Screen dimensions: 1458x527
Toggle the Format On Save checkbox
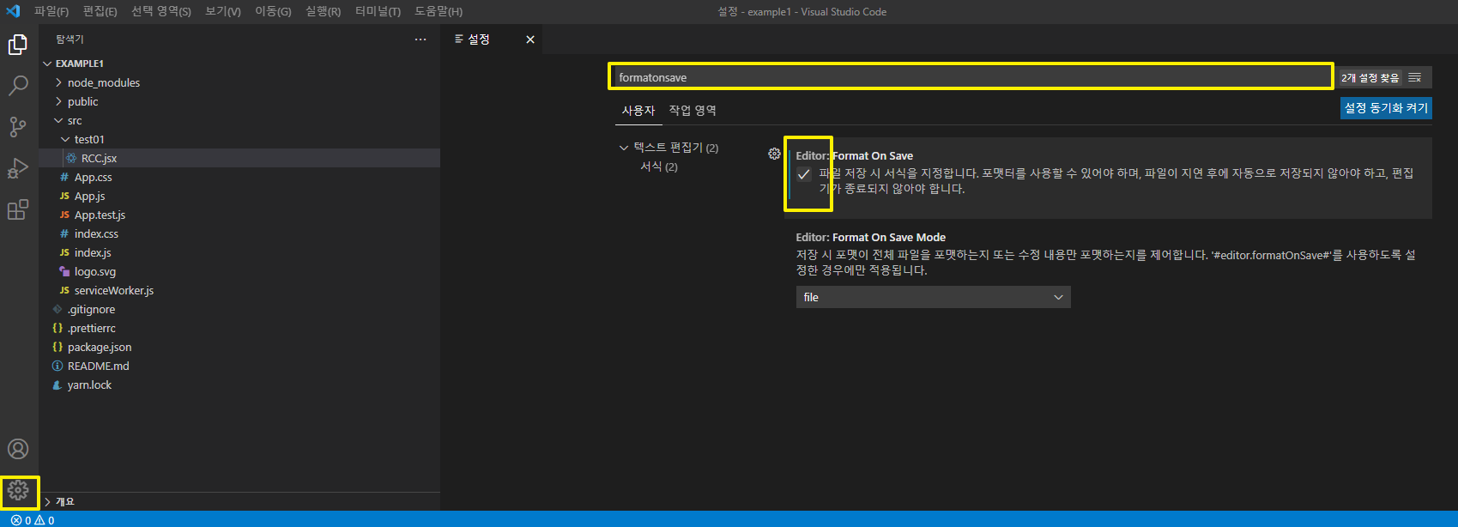(804, 174)
